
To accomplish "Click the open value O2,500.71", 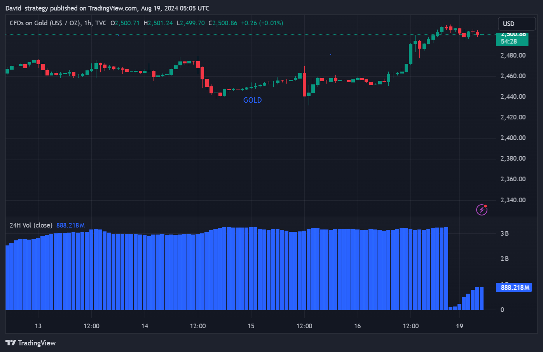I will coord(125,23).
